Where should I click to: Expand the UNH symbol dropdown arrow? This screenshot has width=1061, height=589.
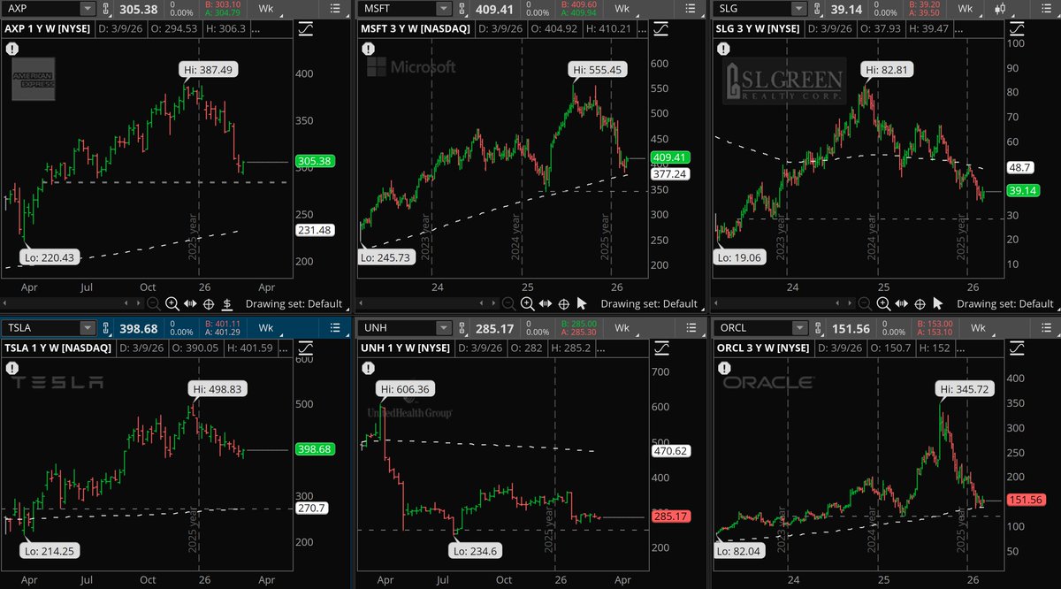(444, 328)
